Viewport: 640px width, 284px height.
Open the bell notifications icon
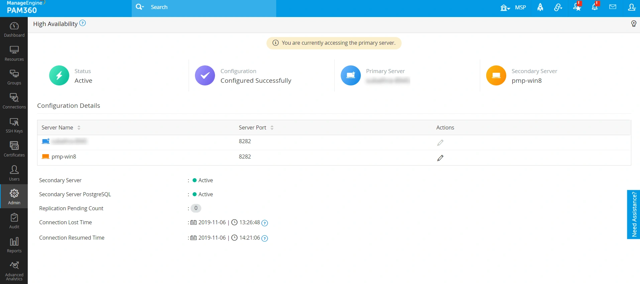[595, 7]
